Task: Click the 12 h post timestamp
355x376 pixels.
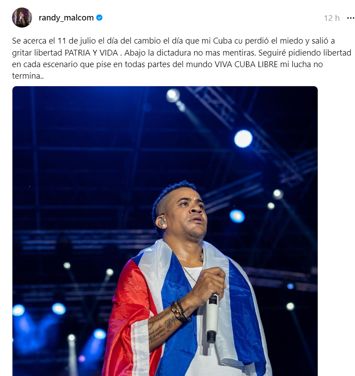Action: (x=332, y=18)
